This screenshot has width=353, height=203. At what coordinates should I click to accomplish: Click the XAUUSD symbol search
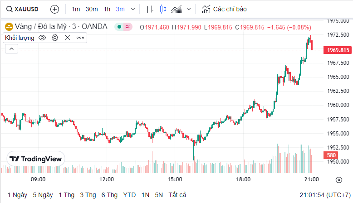[22, 9]
